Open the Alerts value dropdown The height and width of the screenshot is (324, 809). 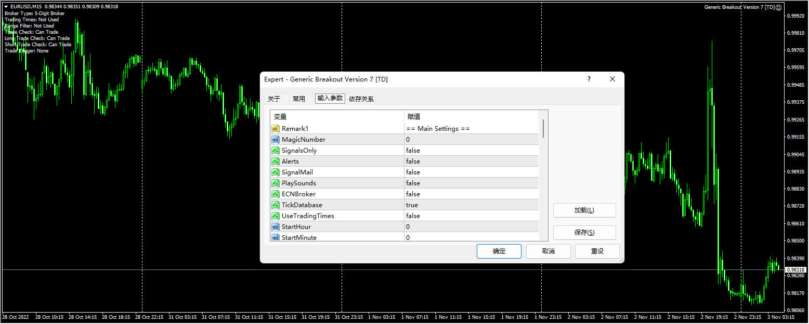pos(471,161)
